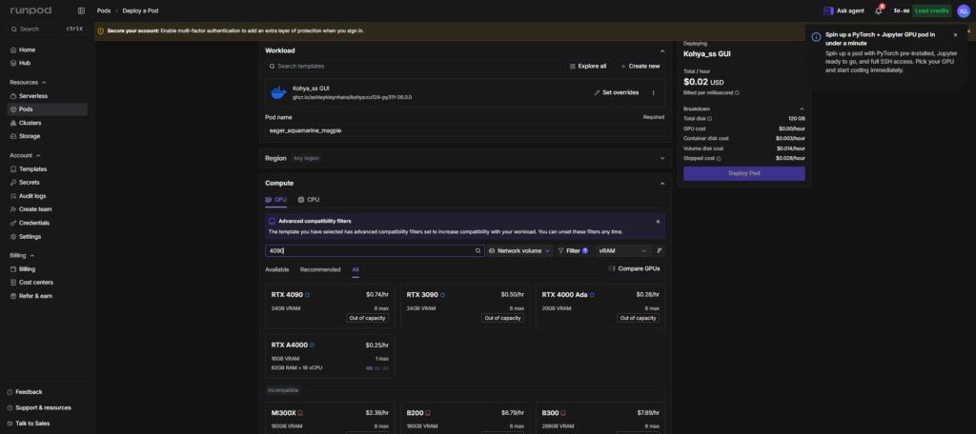Screen dimensions: 976x434
Task: Open the Filter options
Action: (573, 250)
